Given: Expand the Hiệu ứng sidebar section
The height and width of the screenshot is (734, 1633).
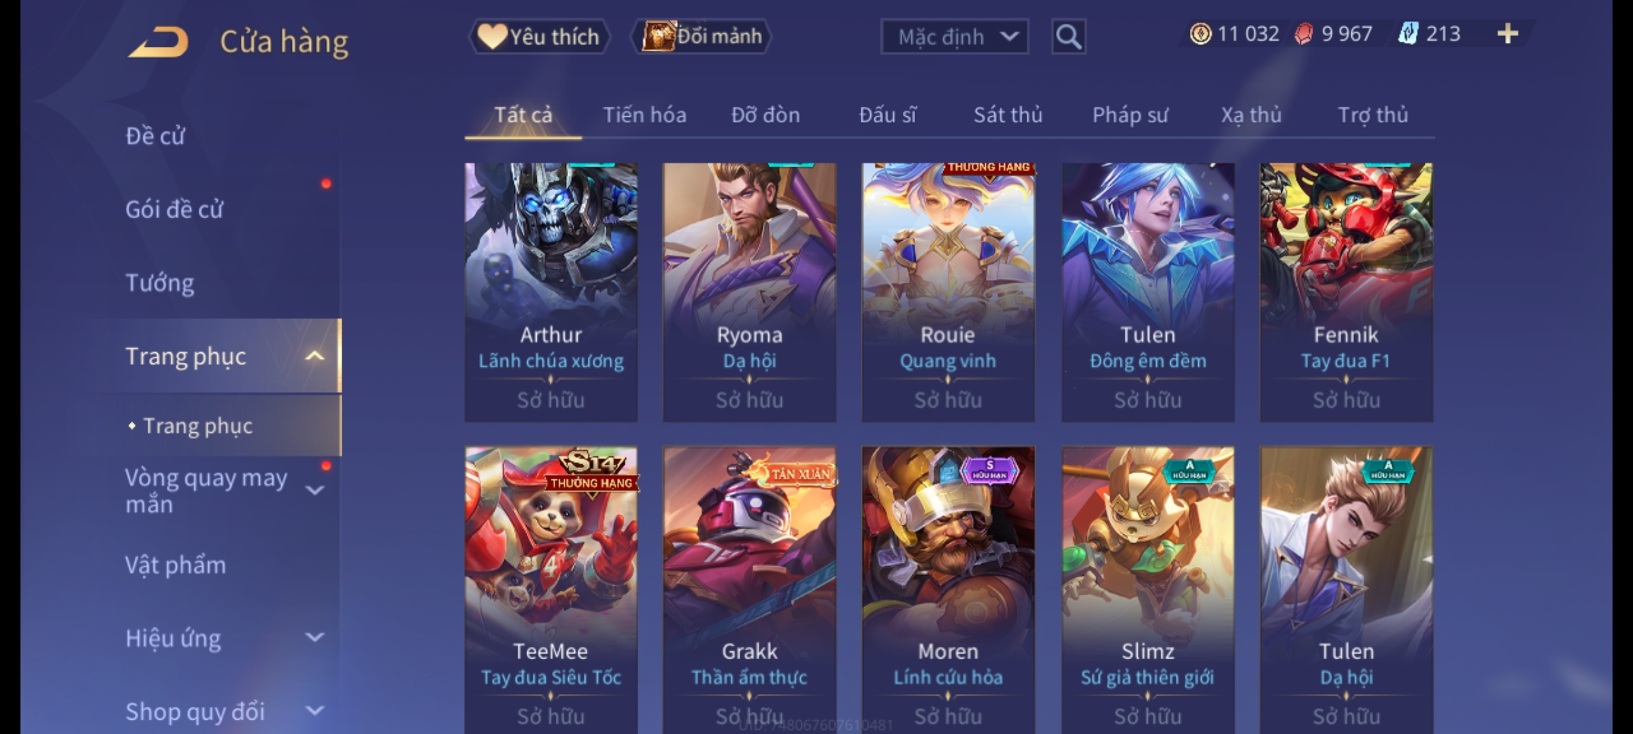Looking at the screenshot, I should 314,637.
